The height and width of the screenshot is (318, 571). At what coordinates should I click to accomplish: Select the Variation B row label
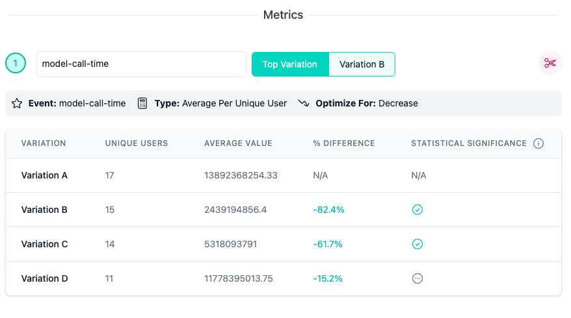[44, 210]
